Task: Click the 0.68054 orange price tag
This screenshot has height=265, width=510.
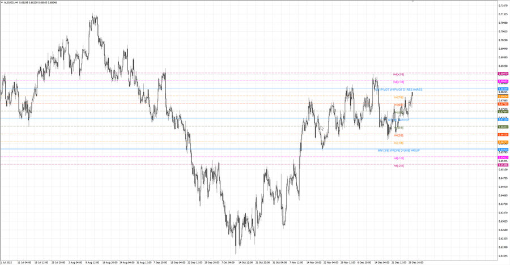Action: (503, 97)
